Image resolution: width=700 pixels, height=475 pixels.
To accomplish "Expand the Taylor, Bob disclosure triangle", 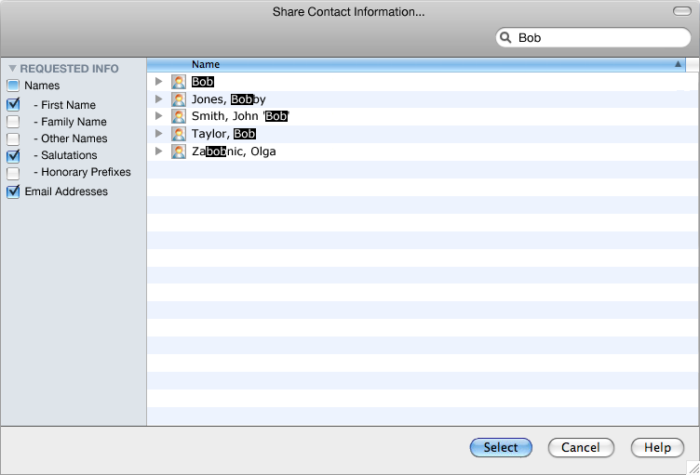I will [159, 134].
